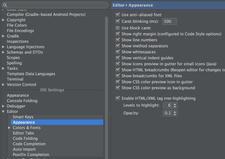Open Console Folding settings

pyautogui.click(x=22, y=101)
